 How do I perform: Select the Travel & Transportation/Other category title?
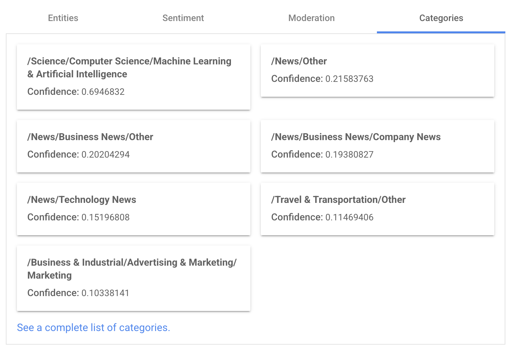point(338,200)
